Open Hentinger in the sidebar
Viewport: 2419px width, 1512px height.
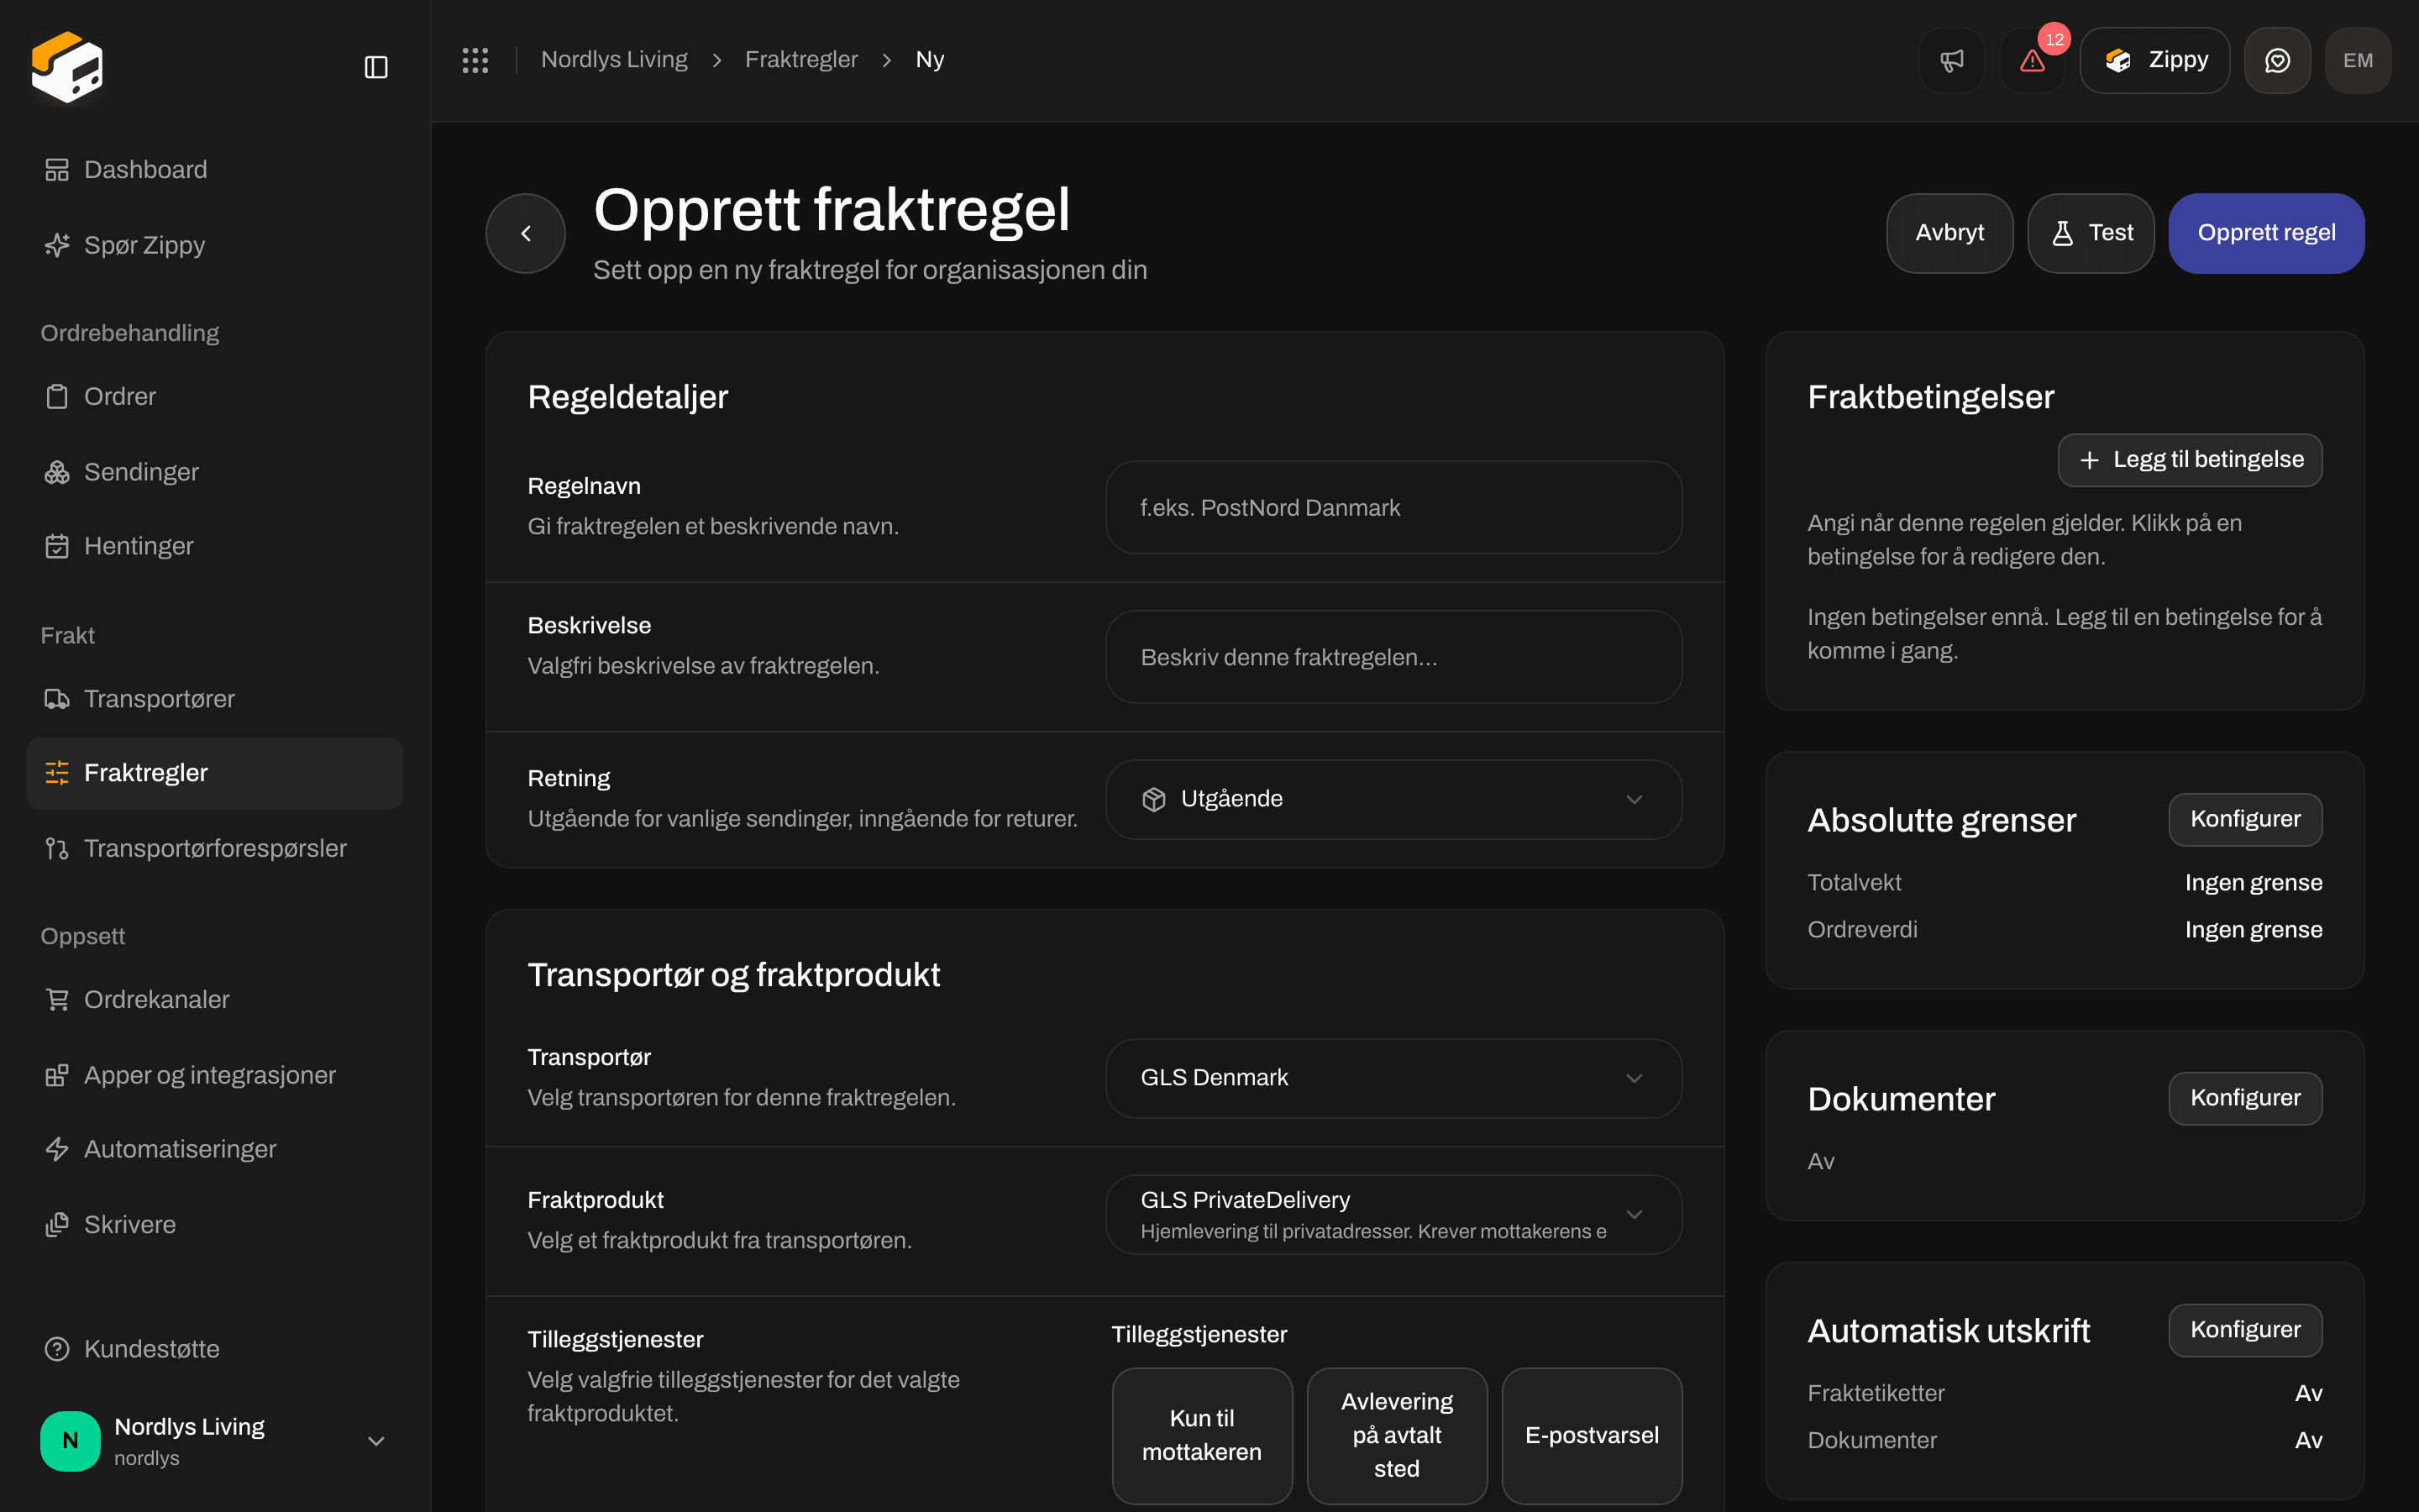(215, 546)
